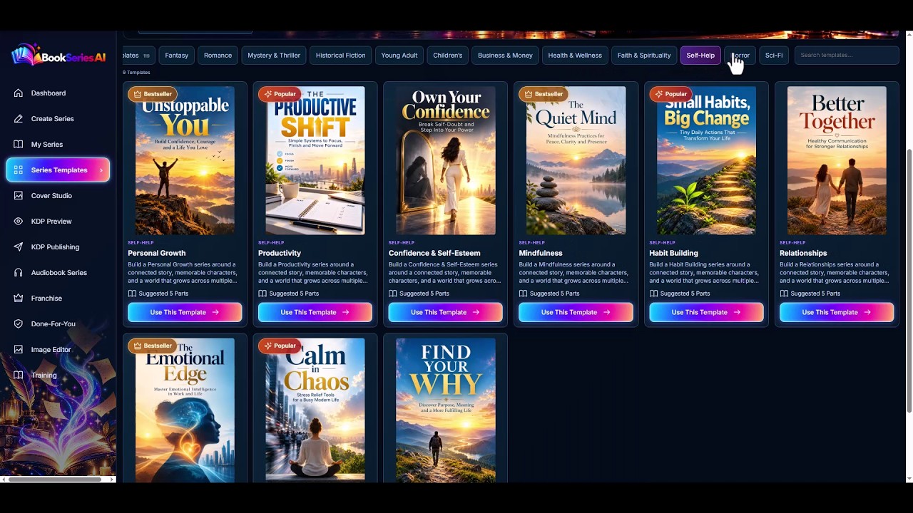Click the Search templates input field
Image resolution: width=913 pixels, height=513 pixels.
coord(847,56)
